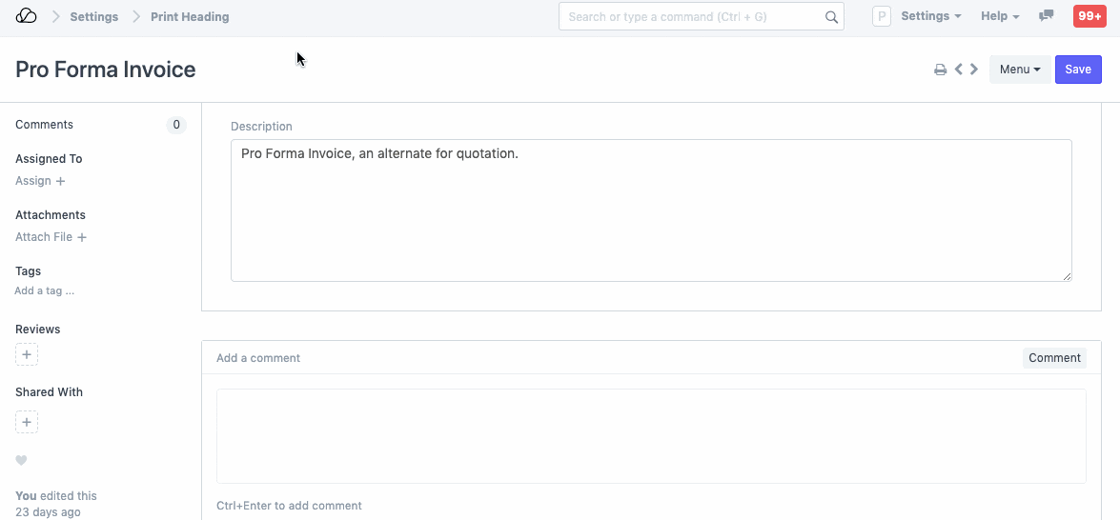Click the search magnifier icon
1120x520 pixels.
[x=831, y=17]
